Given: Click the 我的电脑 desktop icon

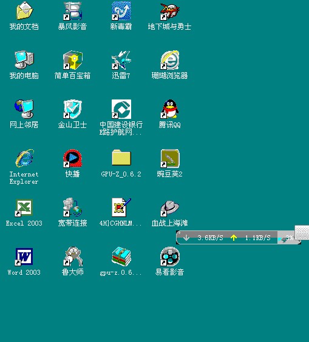Looking at the screenshot, I should [24, 60].
